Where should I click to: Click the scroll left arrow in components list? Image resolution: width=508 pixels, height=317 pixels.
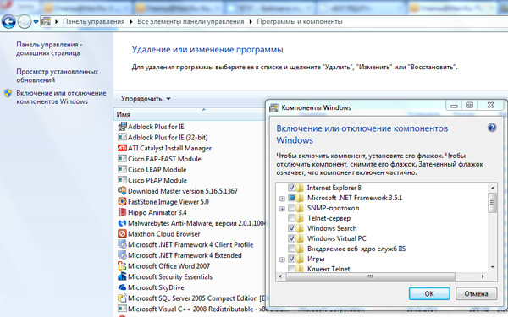click(280, 276)
